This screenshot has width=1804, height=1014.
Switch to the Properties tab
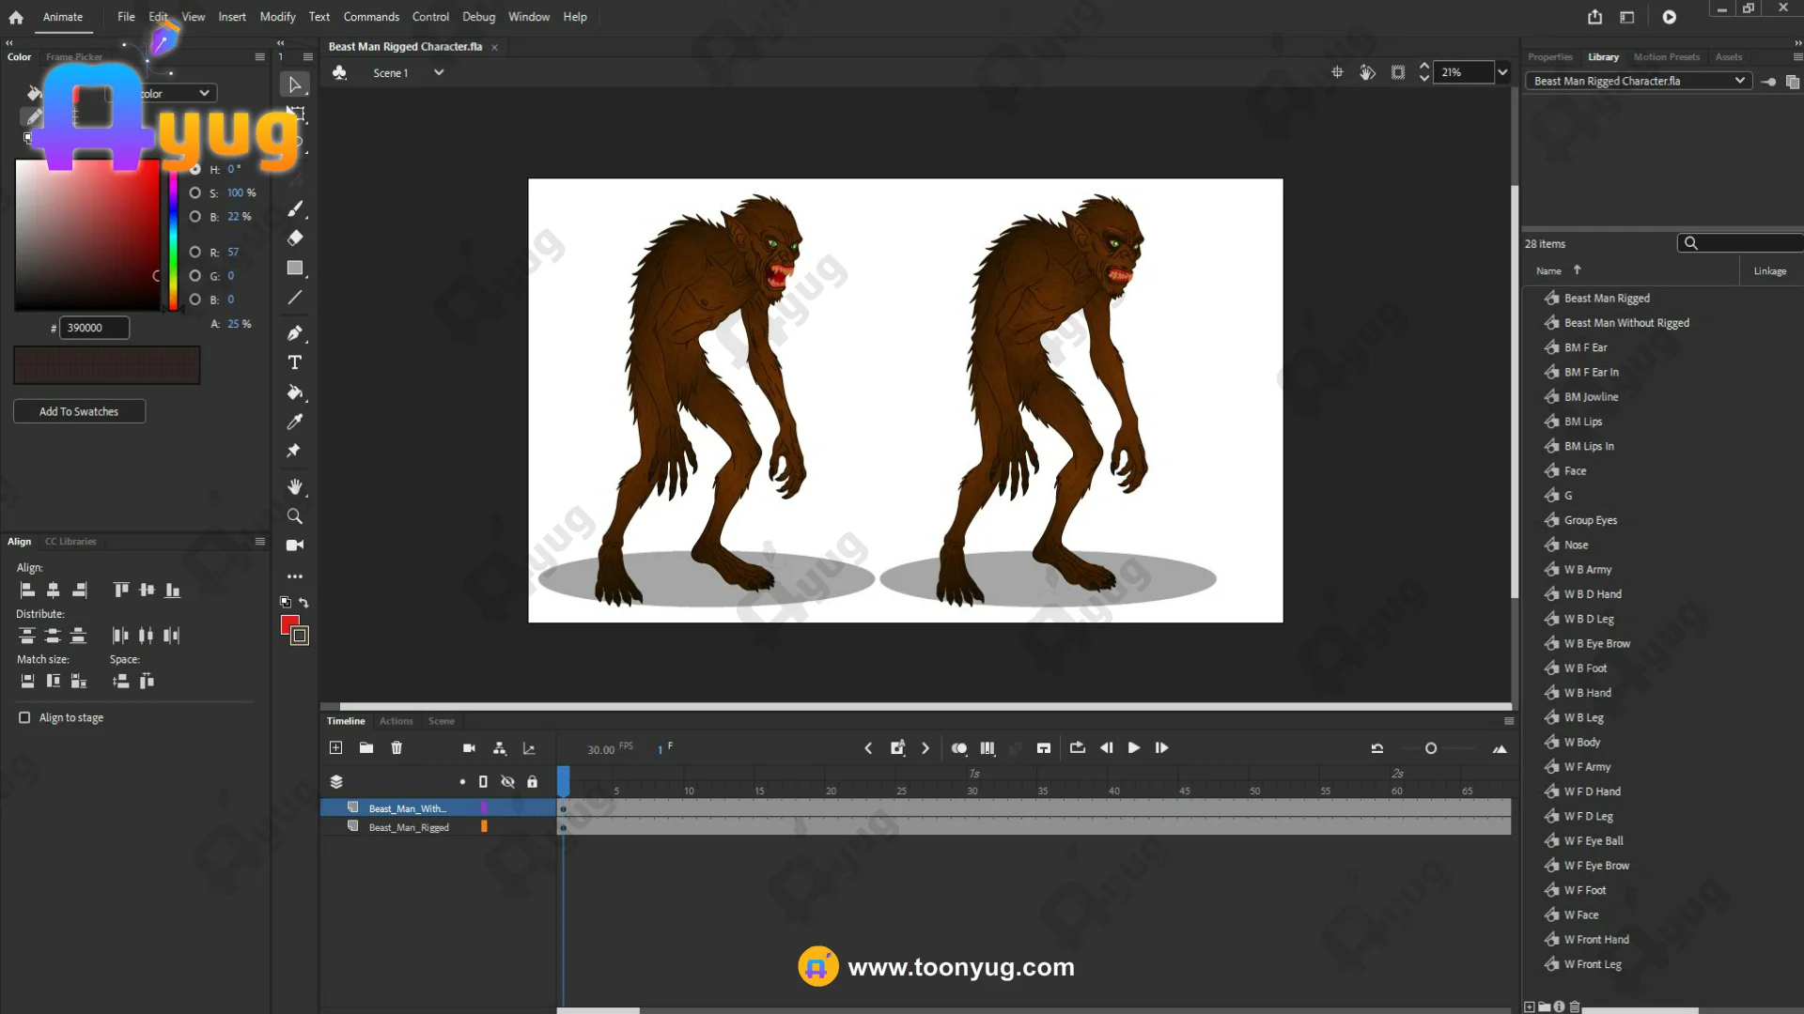(x=1549, y=57)
